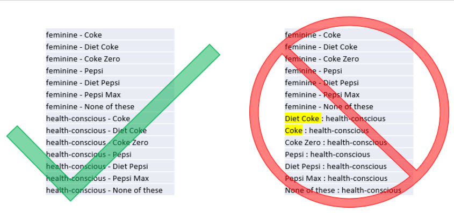The width and height of the screenshot is (454, 213).
Task: Click 'feminine - Diet Coke' in left list
Action: tap(110, 47)
